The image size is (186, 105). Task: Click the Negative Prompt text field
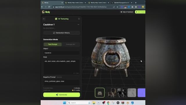coord(61,82)
